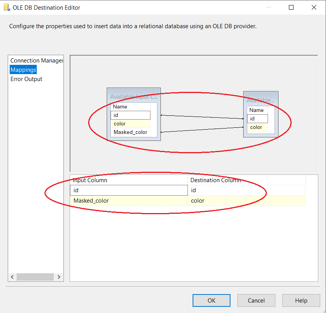Click the Input Column grid header
The image size is (326, 313).
[129, 180]
